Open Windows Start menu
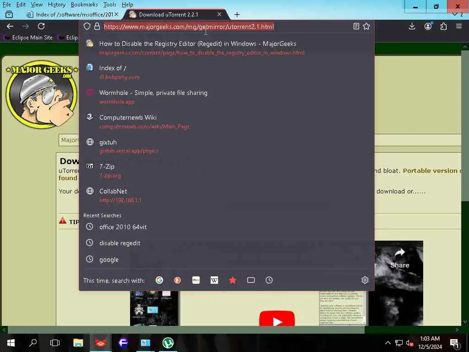The width and height of the screenshot is (469, 352). click(x=11, y=343)
